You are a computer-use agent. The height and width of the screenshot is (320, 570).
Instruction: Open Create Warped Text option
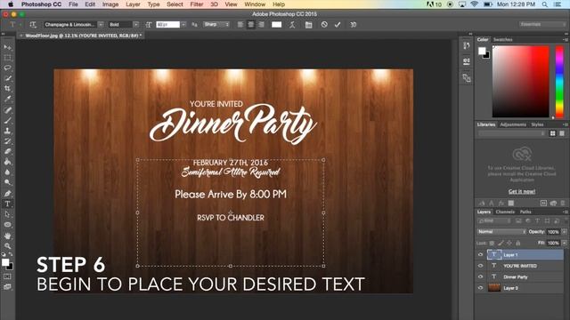(x=292, y=25)
